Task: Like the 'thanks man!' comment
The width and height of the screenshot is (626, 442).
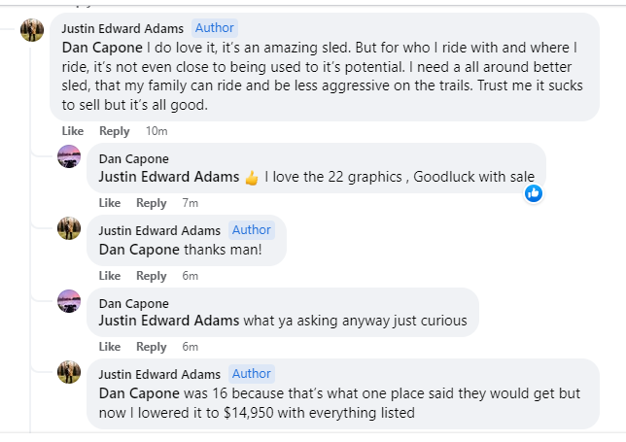Action: click(x=110, y=276)
